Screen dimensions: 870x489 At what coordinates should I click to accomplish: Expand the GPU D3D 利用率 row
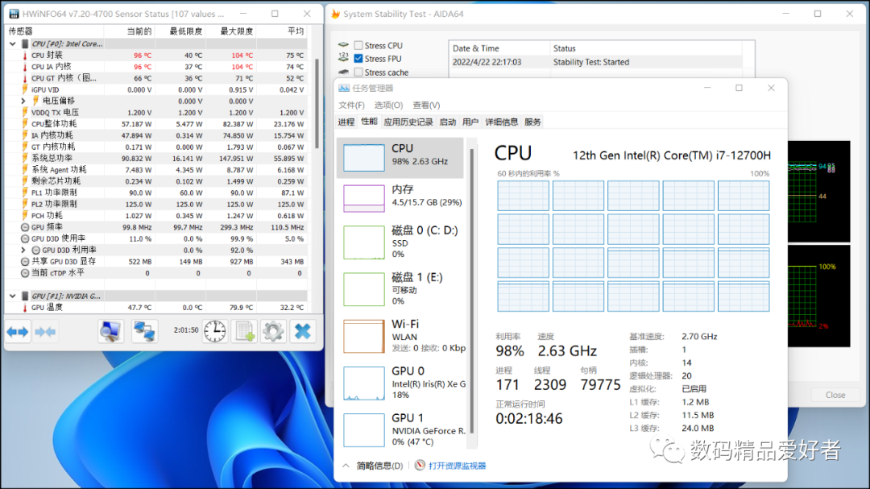23,251
